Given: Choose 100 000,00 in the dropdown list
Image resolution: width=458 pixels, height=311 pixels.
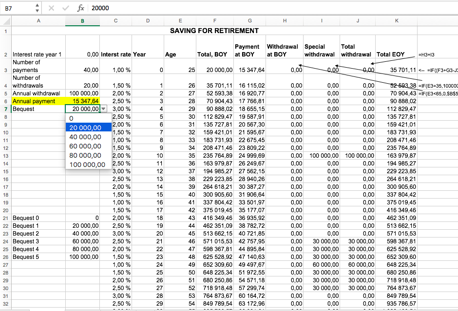Looking at the screenshot, I should (x=89, y=165).
